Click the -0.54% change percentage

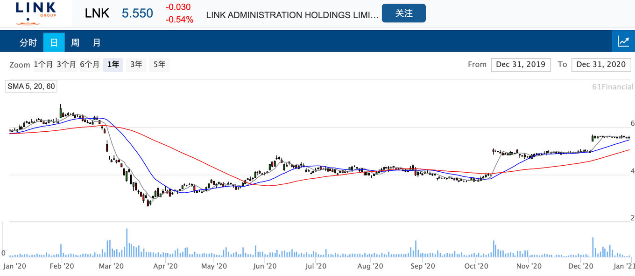pos(179,20)
